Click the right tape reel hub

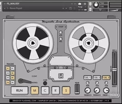click(x=88, y=43)
